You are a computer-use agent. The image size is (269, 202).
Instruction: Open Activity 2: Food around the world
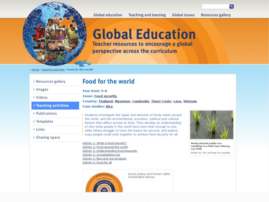click(105, 147)
